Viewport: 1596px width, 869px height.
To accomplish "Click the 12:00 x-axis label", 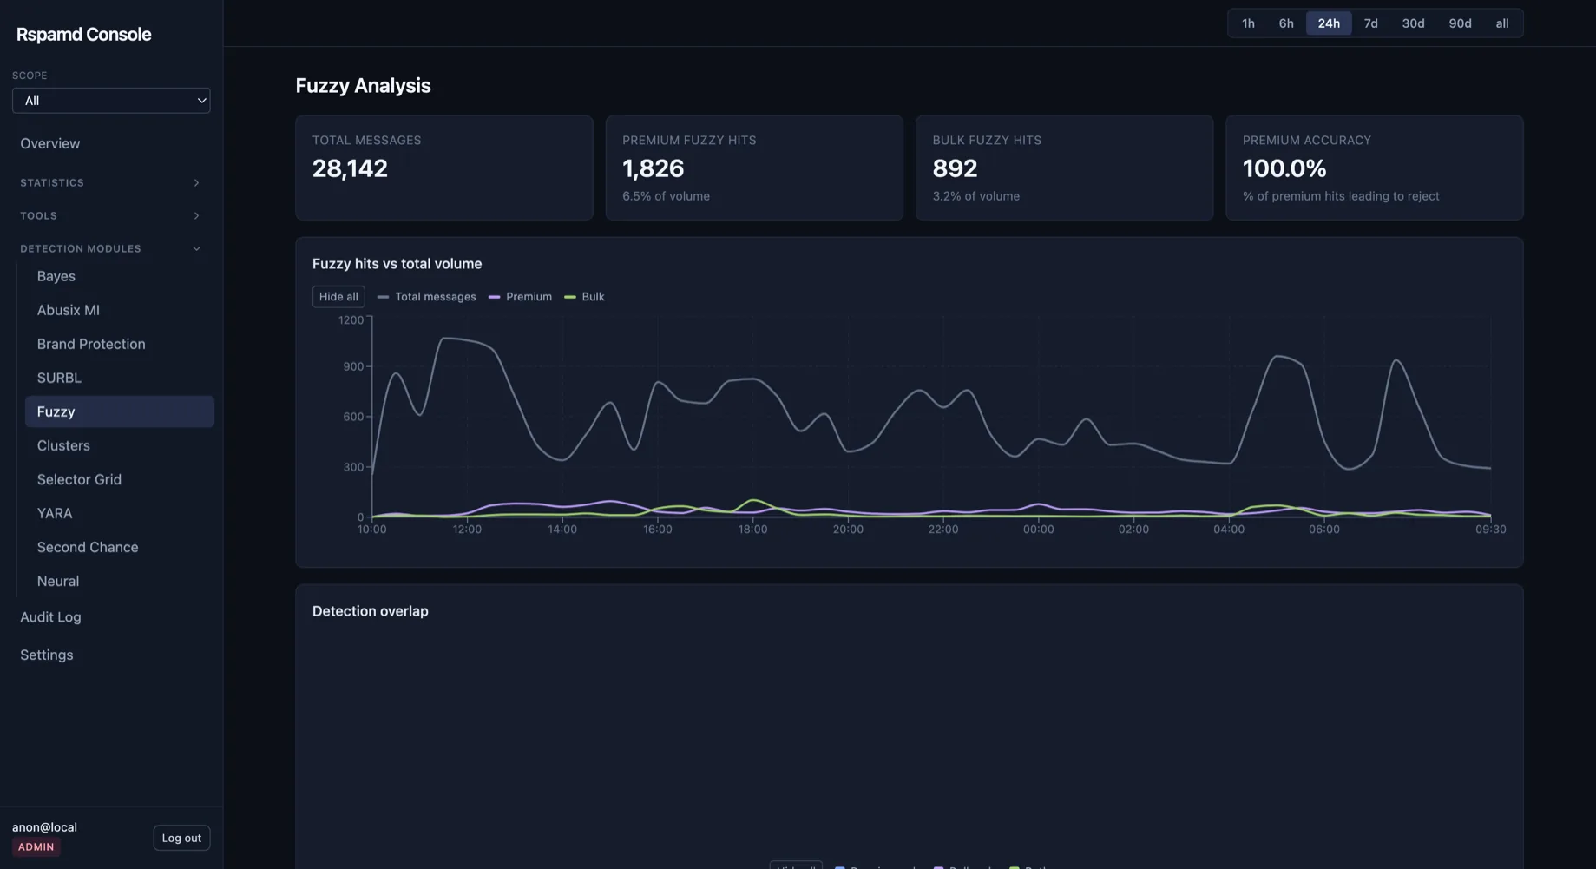I will click(x=467, y=530).
